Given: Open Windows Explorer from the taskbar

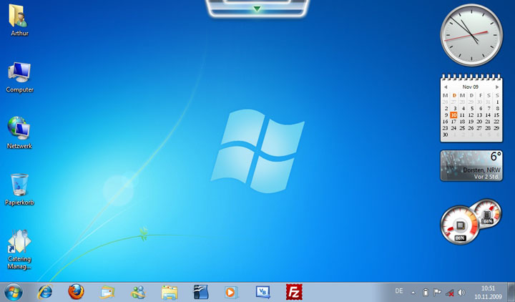Looking at the screenshot, I should (169, 293).
